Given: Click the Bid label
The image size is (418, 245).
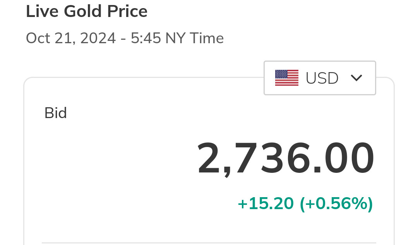Looking at the screenshot, I should (x=56, y=113).
